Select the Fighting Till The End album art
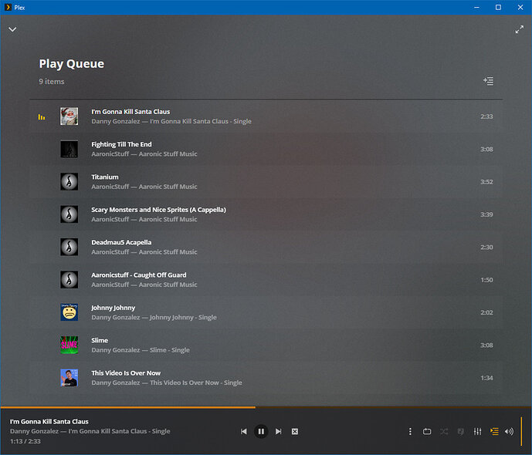Image resolution: width=532 pixels, height=455 pixels. coord(69,149)
